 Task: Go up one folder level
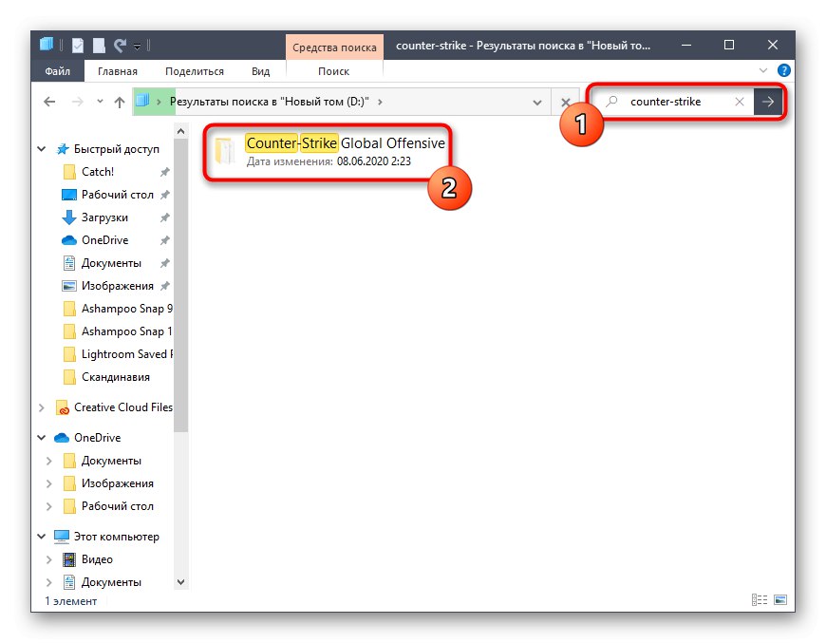(x=120, y=103)
